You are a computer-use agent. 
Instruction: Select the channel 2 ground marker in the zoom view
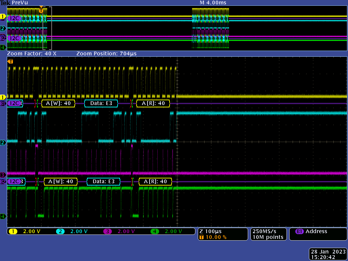(x=3, y=142)
